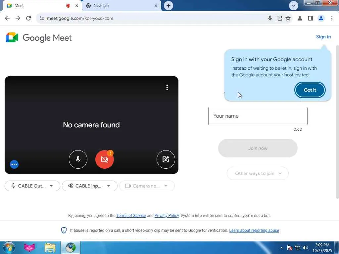Open the Chrome three-dot menu
339x254 pixels.
click(332, 19)
